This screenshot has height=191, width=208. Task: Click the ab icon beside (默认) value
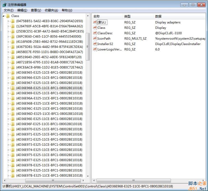point(95,22)
